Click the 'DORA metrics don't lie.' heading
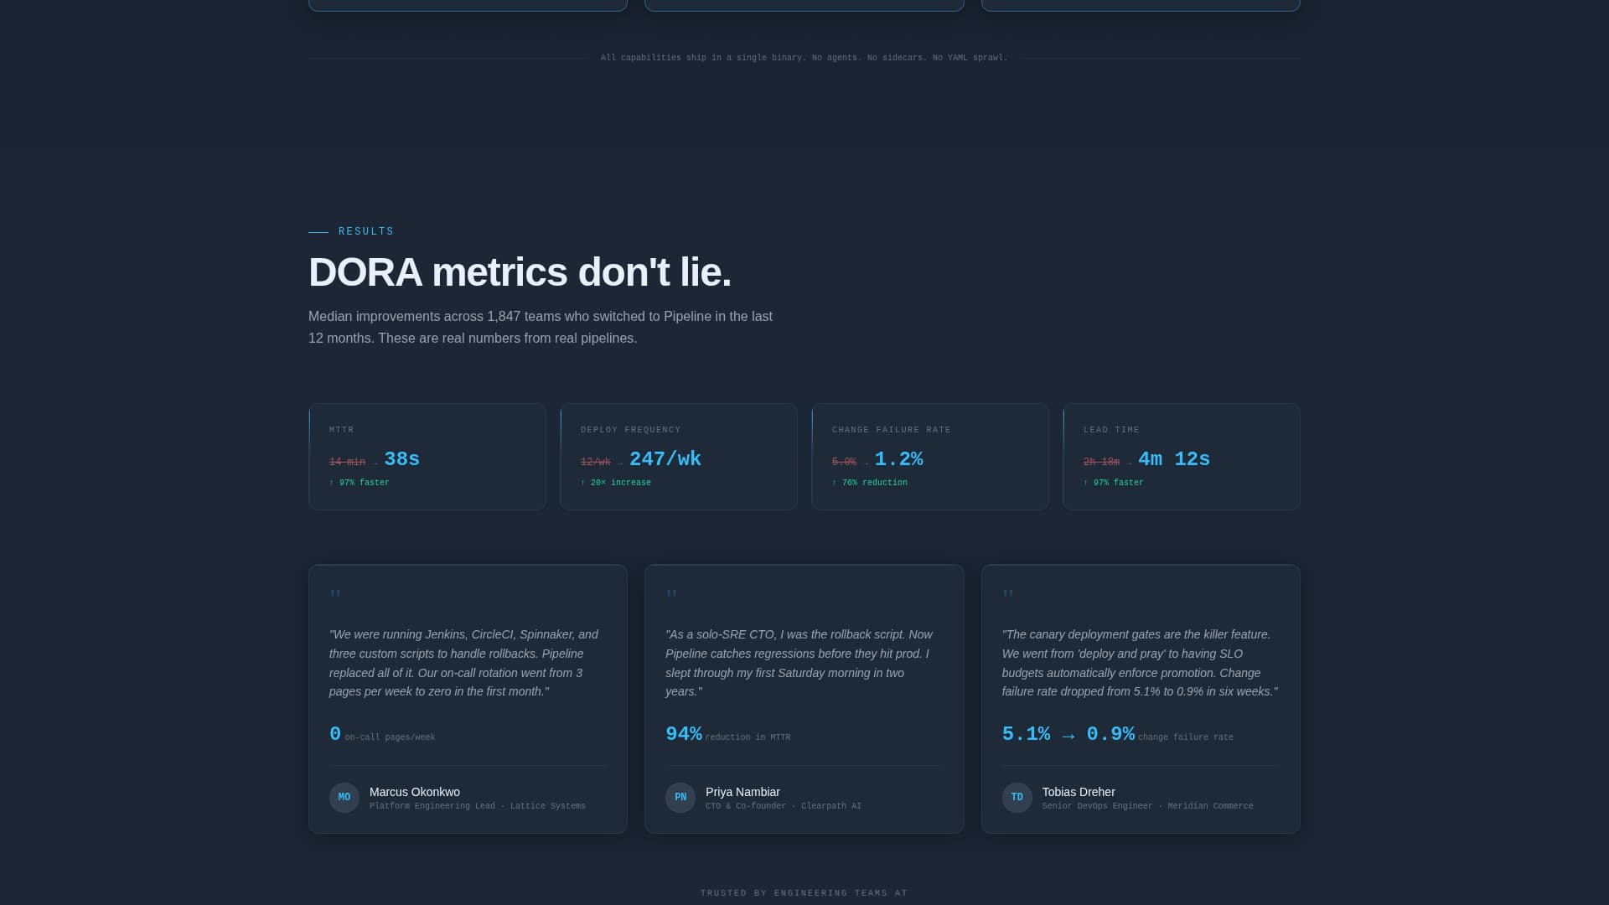The image size is (1609, 905). [x=520, y=272]
